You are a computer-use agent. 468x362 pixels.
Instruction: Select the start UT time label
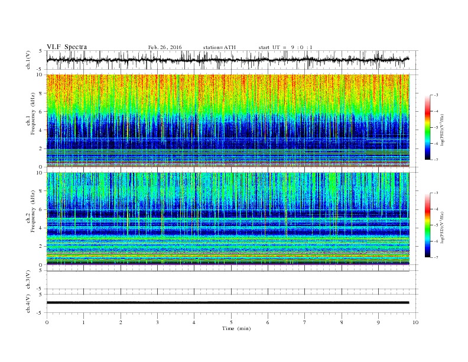pyautogui.click(x=285, y=47)
